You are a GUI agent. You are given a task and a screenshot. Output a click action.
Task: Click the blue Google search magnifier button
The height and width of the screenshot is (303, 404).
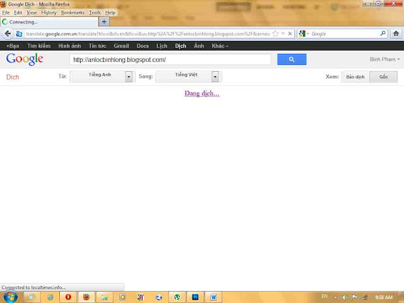(x=292, y=59)
